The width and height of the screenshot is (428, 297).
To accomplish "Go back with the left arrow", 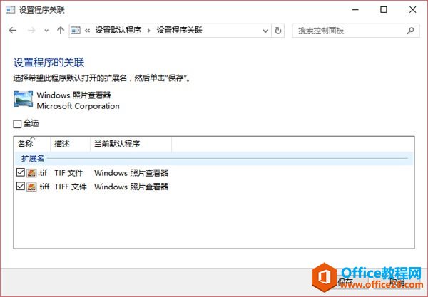I will click(13, 31).
